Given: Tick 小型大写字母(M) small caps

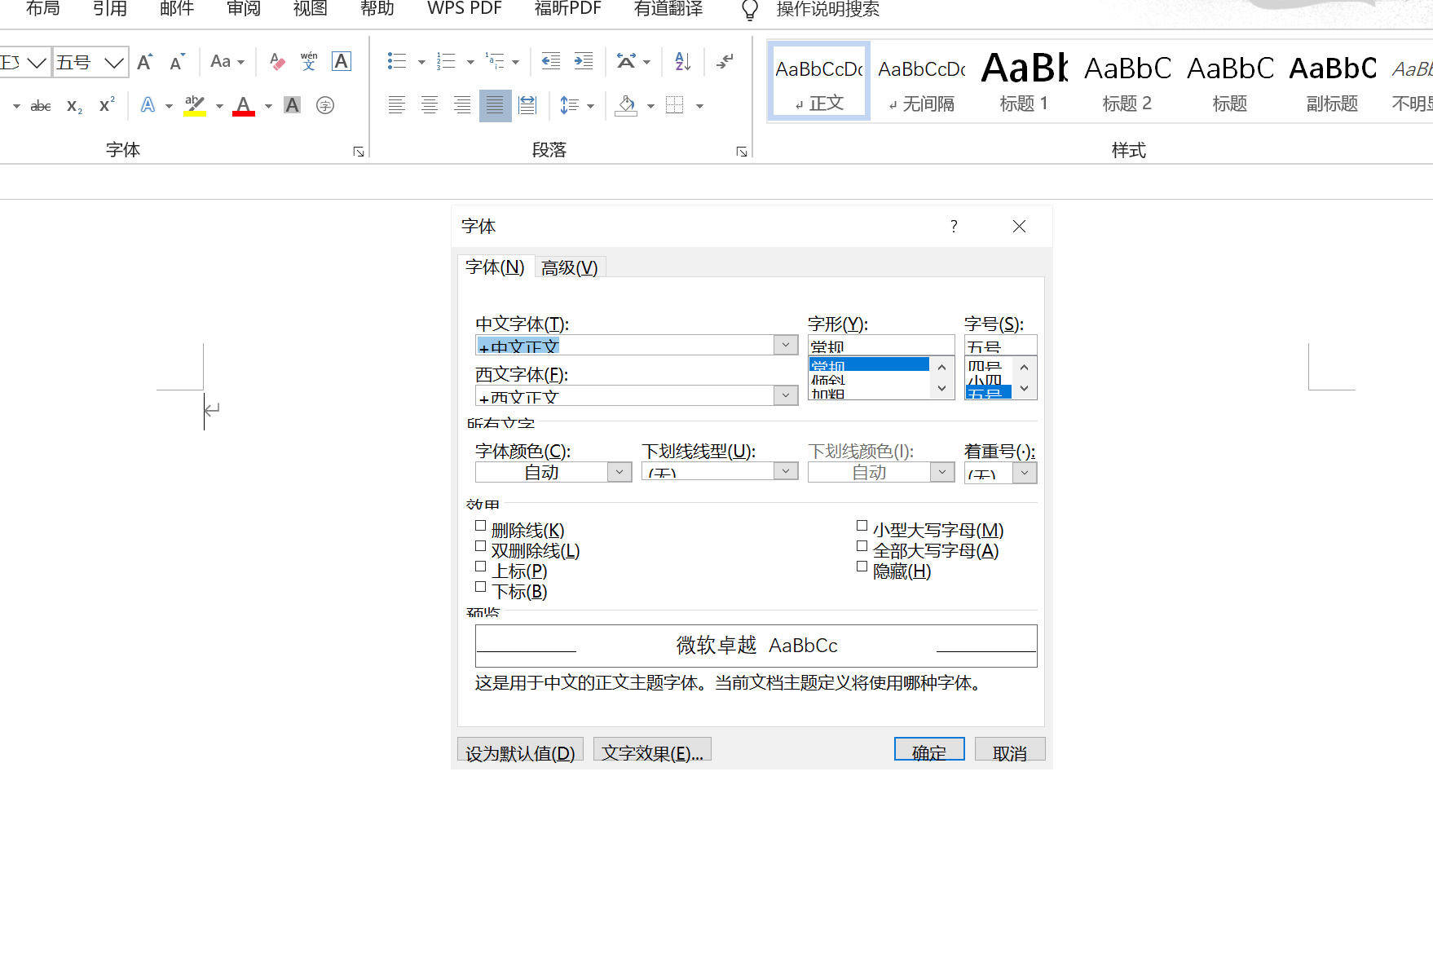Looking at the screenshot, I should 862,527.
